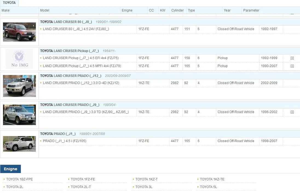Expand details for Land Cruiser Pickup FZJ75 row
The width and height of the screenshot is (300, 193).
click(292, 58)
